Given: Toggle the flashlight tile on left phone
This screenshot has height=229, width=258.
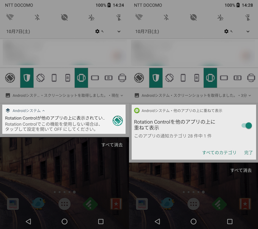Looking at the screenshot, I should point(119,17).
